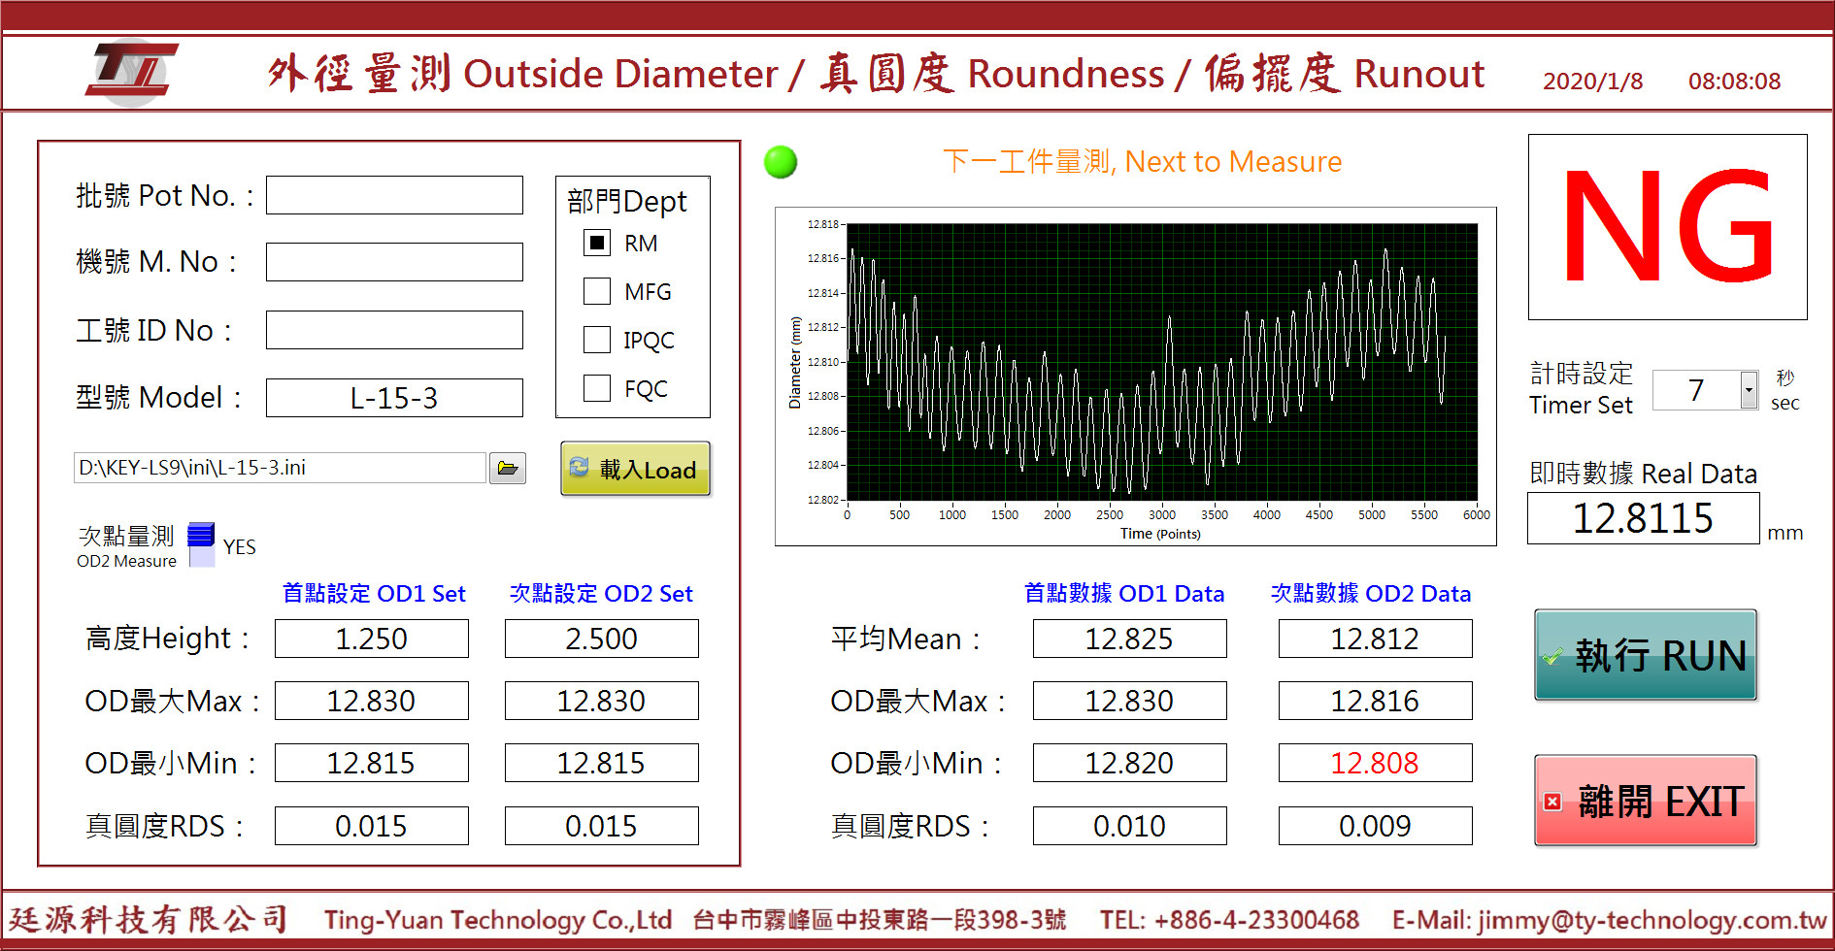
Task: Click the RUN button to start measurement
Action: pos(1646,655)
